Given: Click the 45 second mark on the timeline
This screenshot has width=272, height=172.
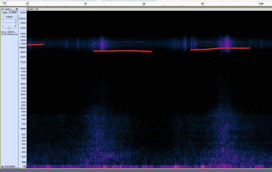Looking at the screenshot, I should [x=202, y=4].
